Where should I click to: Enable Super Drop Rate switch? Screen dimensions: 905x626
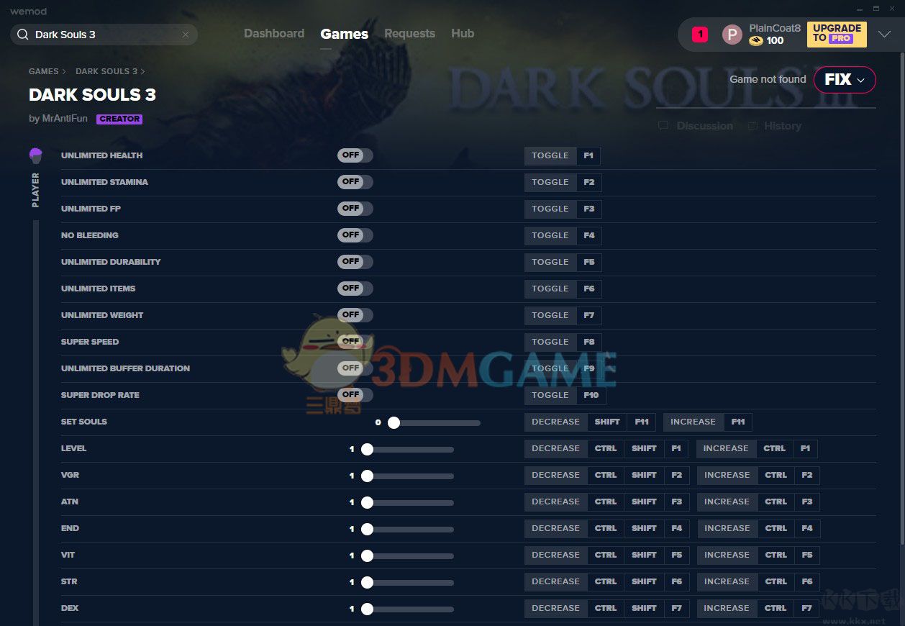click(355, 395)
